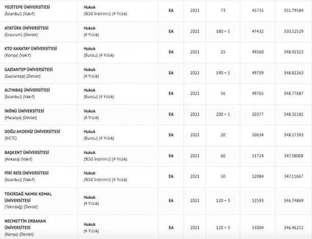Screen dimensions: 312x239
Task: Click the score 351.79584 cell
Action: pyautogui.click(x=293, y=10)
